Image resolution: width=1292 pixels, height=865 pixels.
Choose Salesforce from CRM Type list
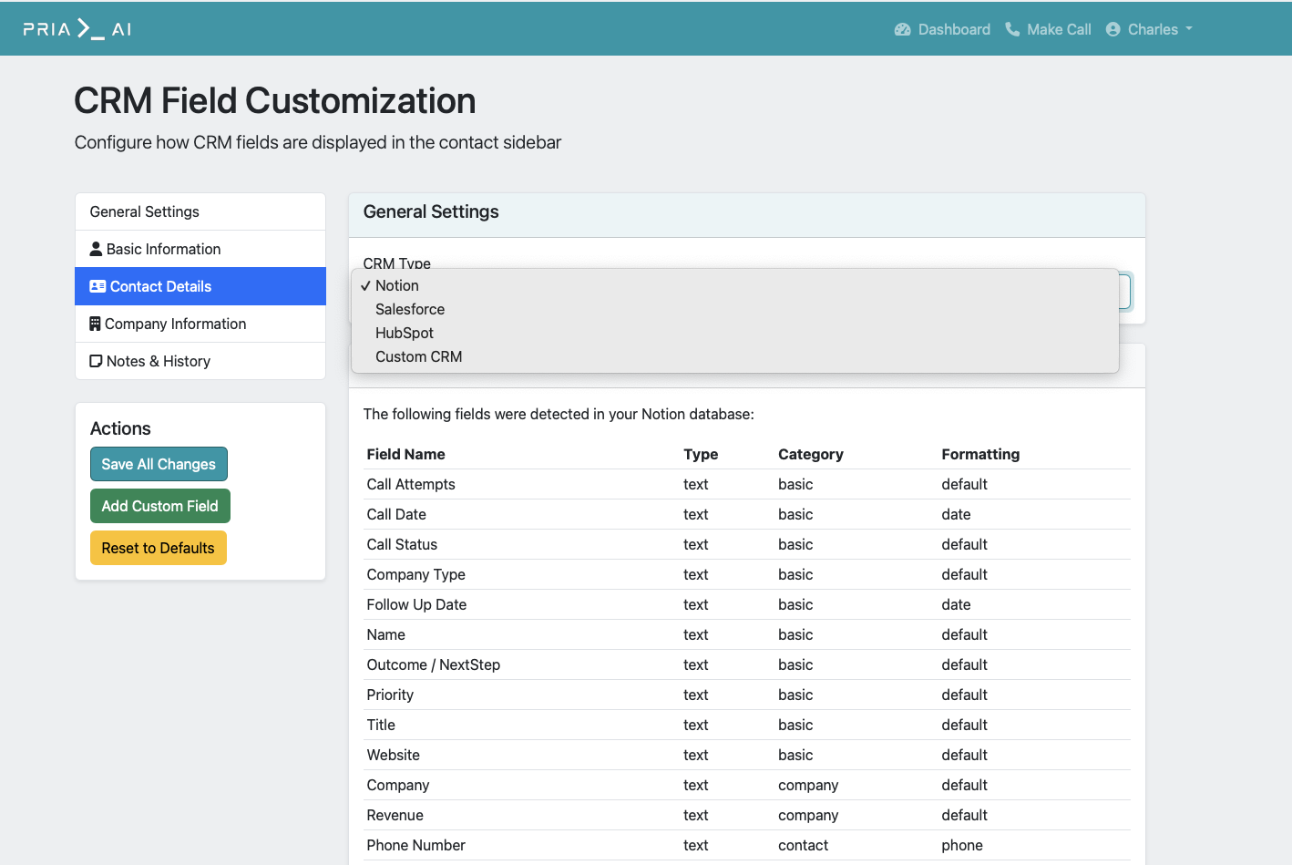click(410, 309)
